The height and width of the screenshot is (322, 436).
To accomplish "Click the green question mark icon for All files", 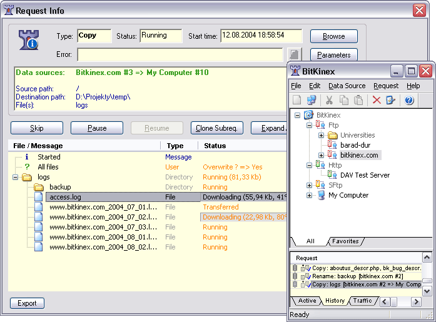I will [x=27, y=167].
